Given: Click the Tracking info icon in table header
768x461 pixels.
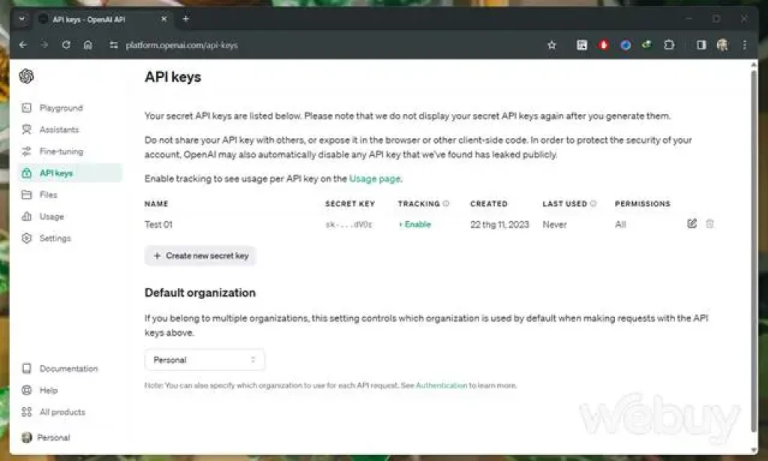Looking at the screenshot, I should point(446,204).
